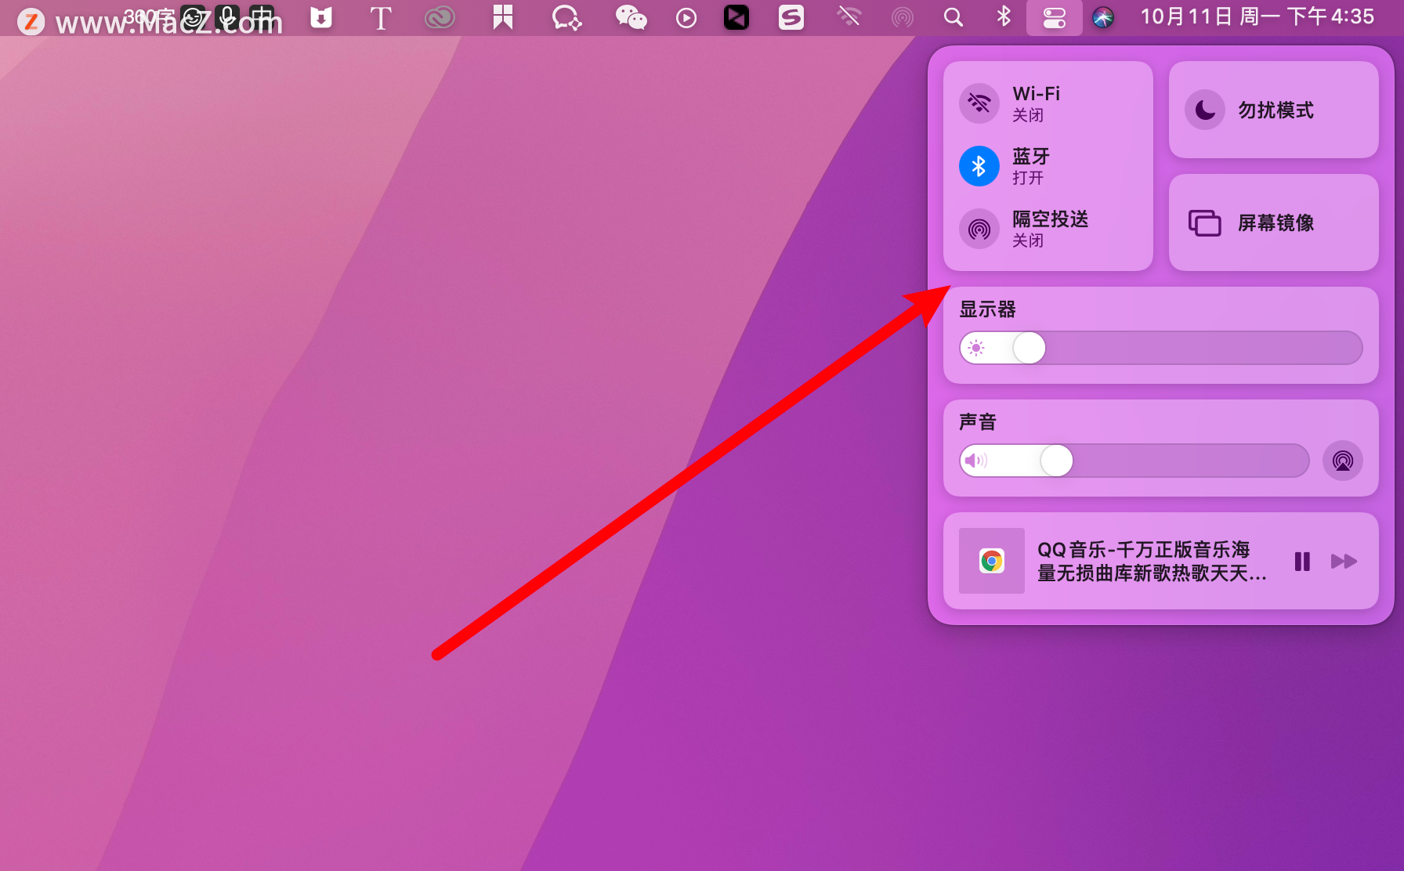Click the 中 Chinese input mode icon
The height and width of the screenshot is (871, 1404).
coord(262,16)
